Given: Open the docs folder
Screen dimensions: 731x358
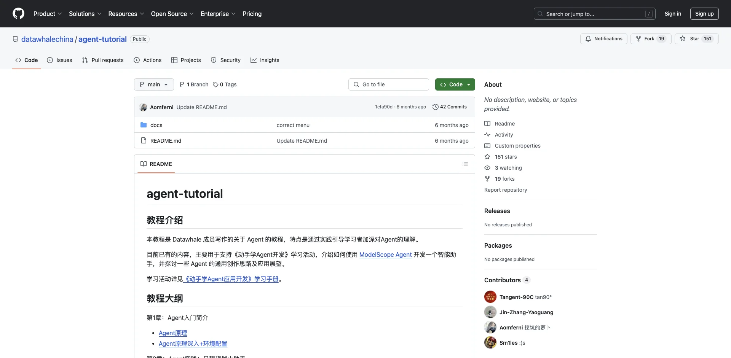Looking at the screenshot, I should click(x=156, y=125).
